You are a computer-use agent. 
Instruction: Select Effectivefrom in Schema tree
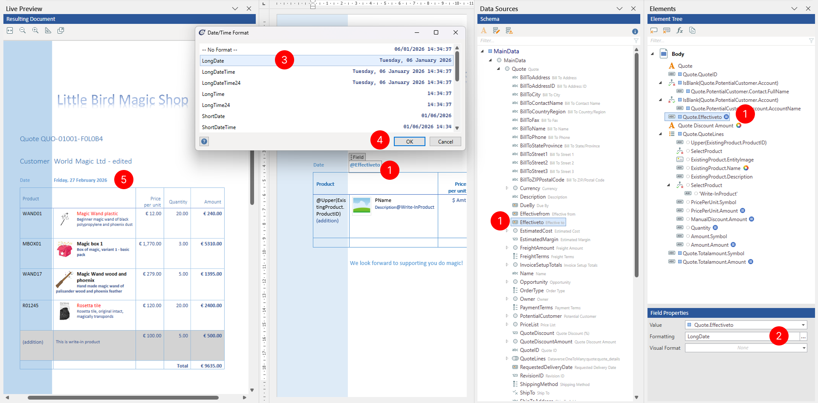pyautogui.click(x=543, y=214)
